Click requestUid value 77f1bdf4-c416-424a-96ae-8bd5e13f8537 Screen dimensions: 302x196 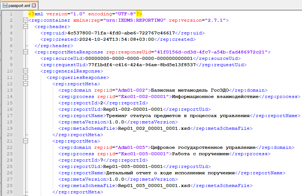142,65
